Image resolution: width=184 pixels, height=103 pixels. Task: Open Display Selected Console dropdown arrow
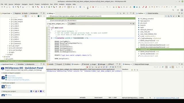pyautogui.click(x=115, y=67)
